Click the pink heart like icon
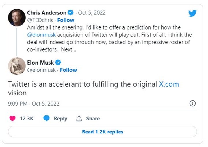Screen dimensions: 208x147 12,118
